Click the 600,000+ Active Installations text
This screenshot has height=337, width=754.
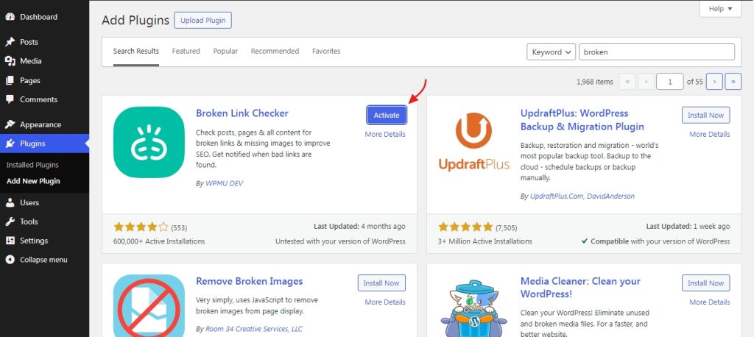(159, 241)
